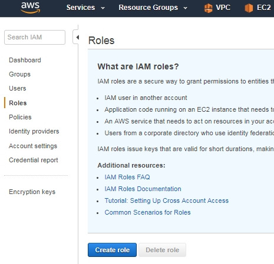Open the EC2 shortcut icon
This screenshot has width=274, height=264.
(249, 8)
